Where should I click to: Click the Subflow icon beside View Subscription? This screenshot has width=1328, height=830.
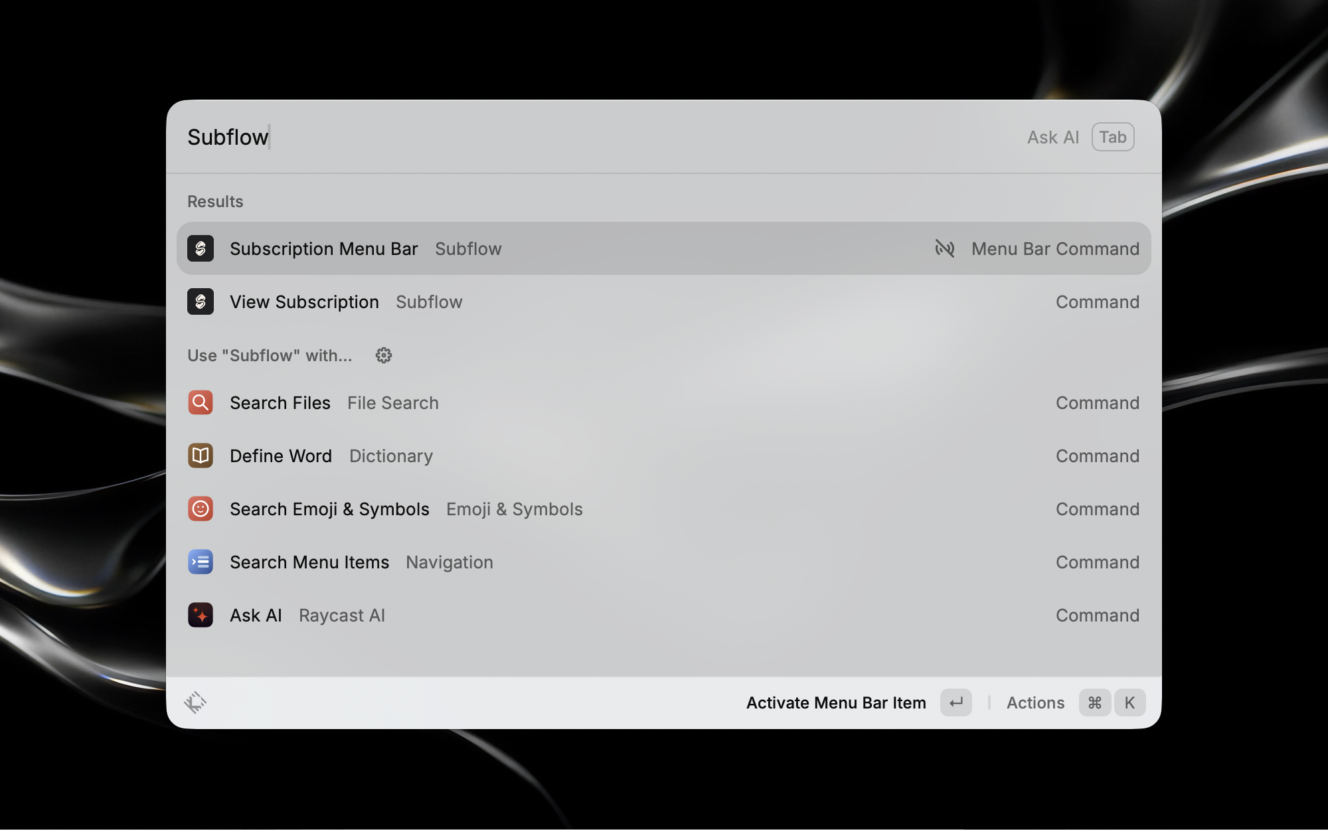(x=201, y=301)
